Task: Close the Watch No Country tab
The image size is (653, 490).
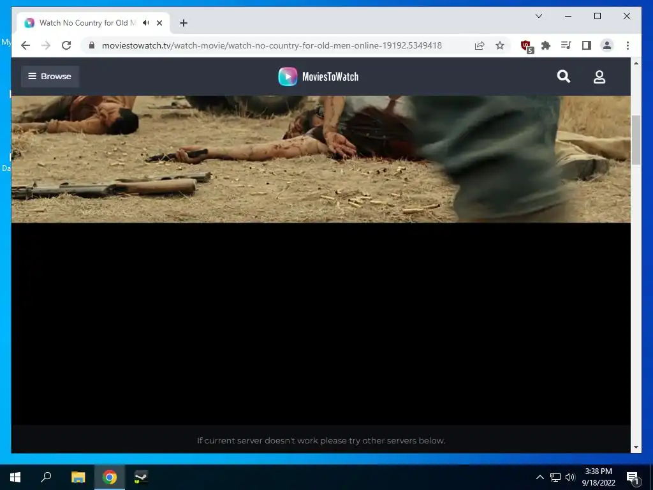Action: point(159,23)
